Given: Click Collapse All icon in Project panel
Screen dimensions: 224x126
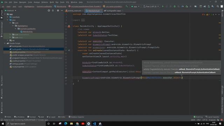Looking at the screenshot, I should 53,10.
